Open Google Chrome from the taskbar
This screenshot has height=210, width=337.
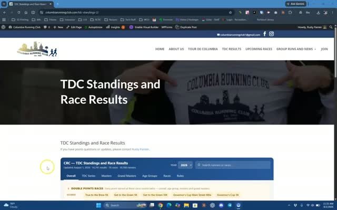160,205
